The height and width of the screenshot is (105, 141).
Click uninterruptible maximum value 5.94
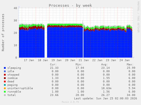point(132,88)
